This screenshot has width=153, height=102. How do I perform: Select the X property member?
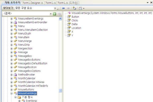pyautogui.click(x=72, y=32)
